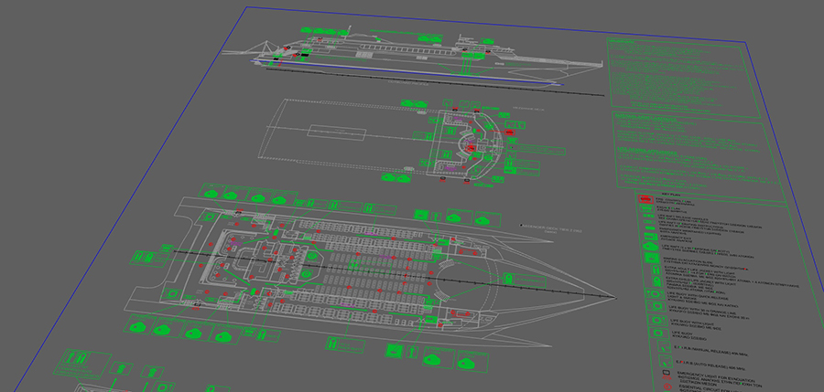Select the top green notes text box
This screenshot has width=824, height=392.
tap(683, 78)
